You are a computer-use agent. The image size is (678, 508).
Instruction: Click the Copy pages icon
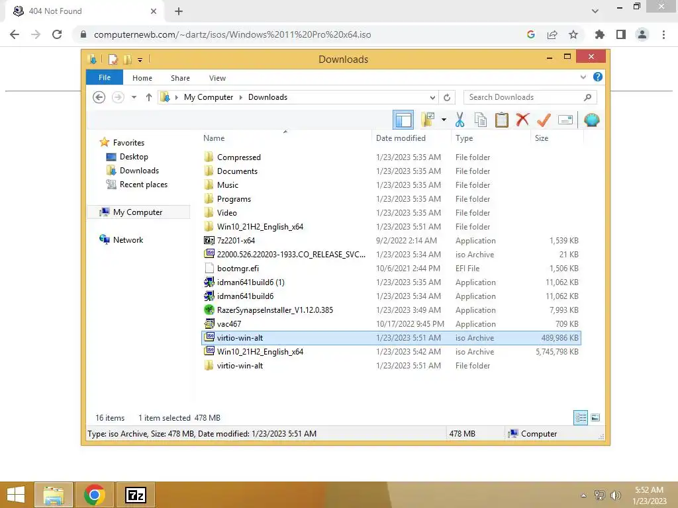[x=481, y=120]
